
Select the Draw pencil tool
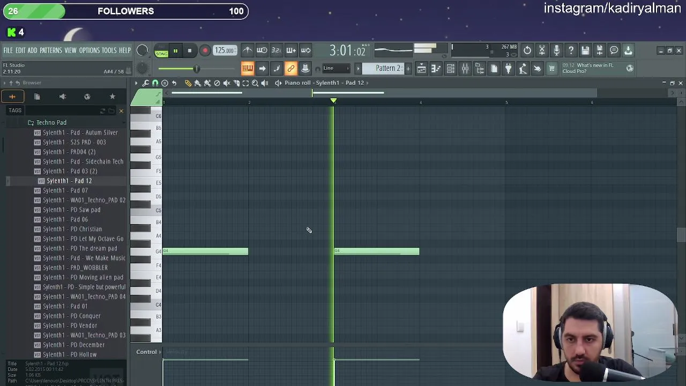coord(188,83)
